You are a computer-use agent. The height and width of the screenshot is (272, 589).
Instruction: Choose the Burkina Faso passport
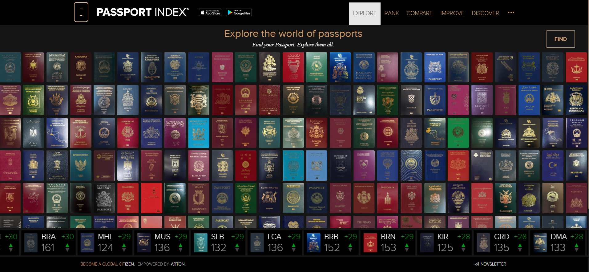point(34,100)
